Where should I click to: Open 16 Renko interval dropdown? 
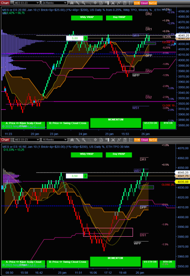54,140
